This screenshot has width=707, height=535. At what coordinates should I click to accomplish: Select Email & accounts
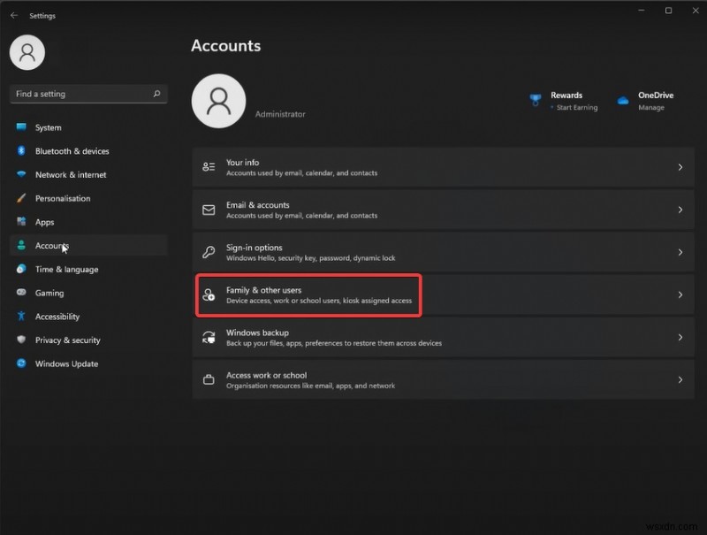point(442,210)
